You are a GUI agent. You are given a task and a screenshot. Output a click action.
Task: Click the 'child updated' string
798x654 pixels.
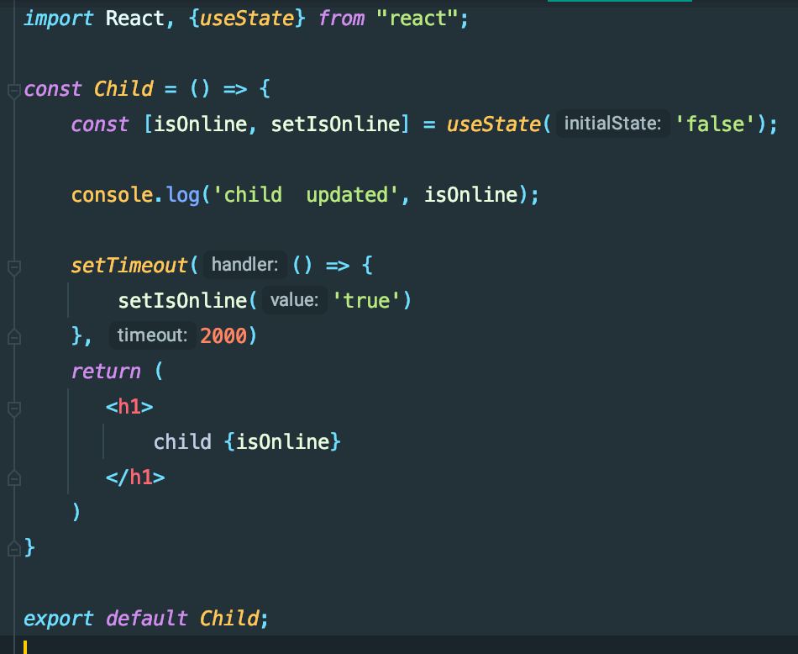(305, 194)
